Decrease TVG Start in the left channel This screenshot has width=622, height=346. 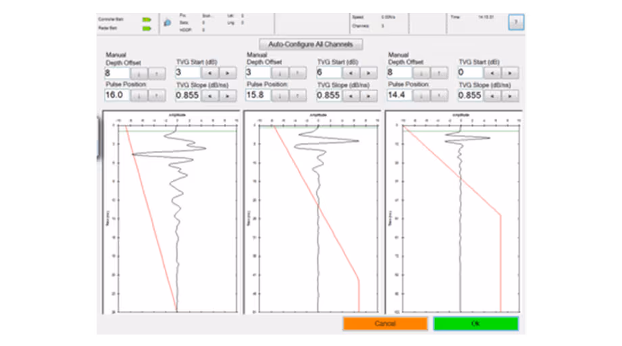click(210, 73)
